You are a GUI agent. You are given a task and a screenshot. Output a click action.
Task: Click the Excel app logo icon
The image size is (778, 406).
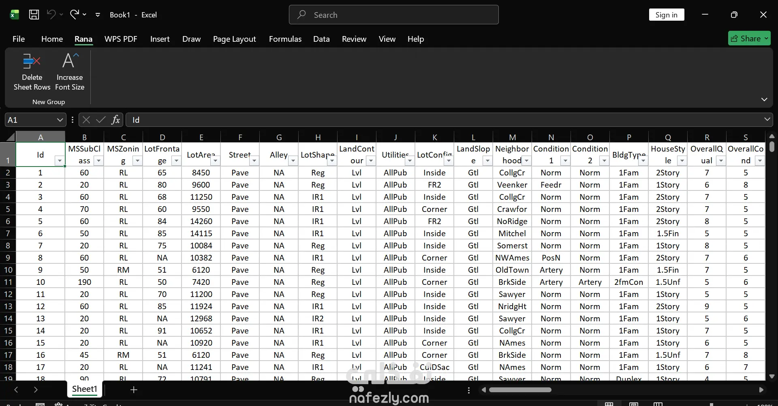(x=14, y=15)
